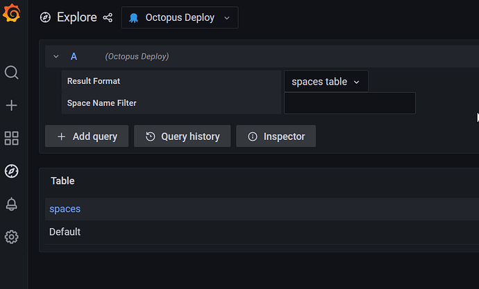The width and height of the screenshot is (479, 289).
Task: Click the Explore page title
Action: pos(76,17)
